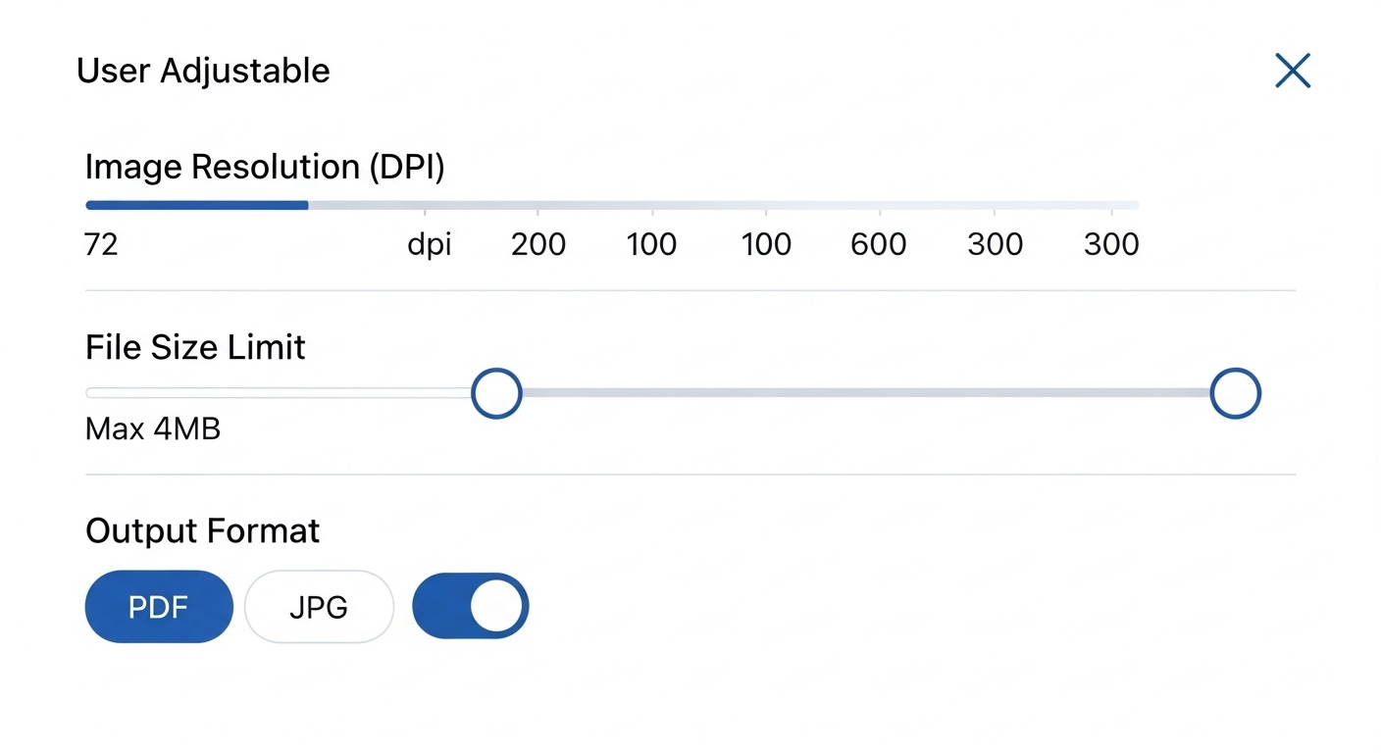Click the dpi tick label
Image resolution: width=1381 pixels, height=753 pixels.
pos(430,243)
